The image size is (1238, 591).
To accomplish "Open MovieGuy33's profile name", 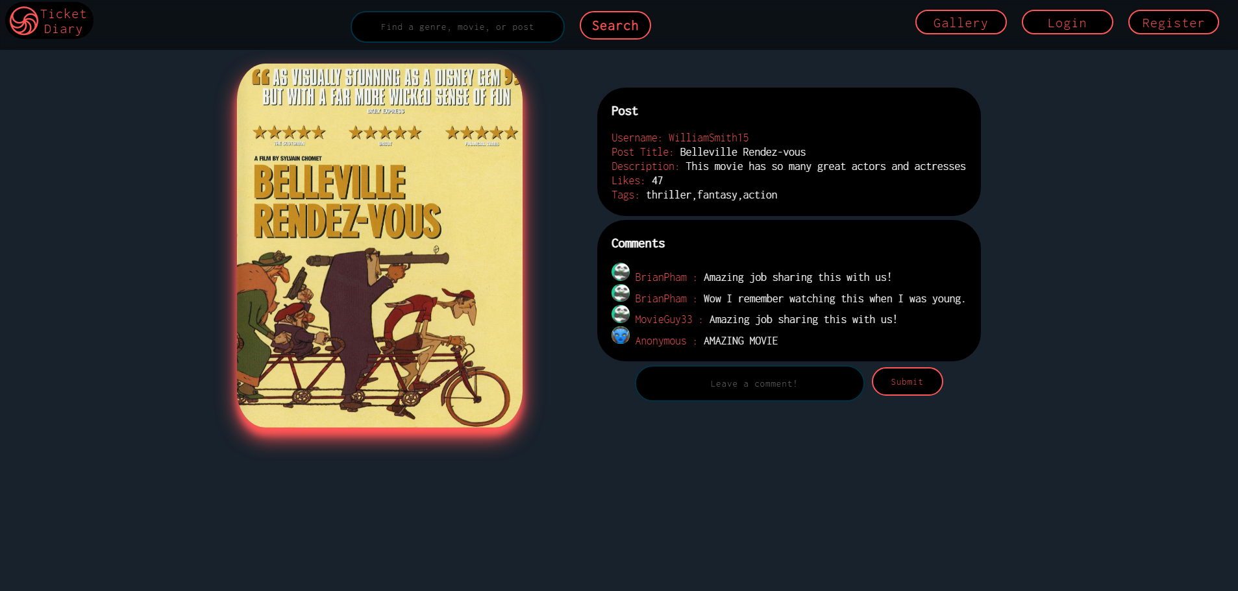I will (663, 319).
